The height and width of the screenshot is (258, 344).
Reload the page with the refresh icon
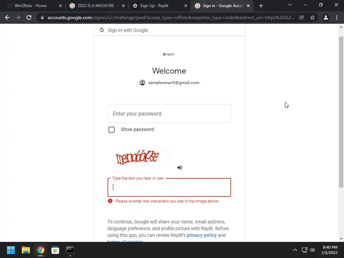(x=29, y=17)
